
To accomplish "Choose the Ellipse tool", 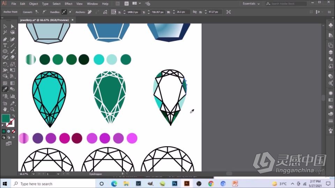I will coord(5,51).
